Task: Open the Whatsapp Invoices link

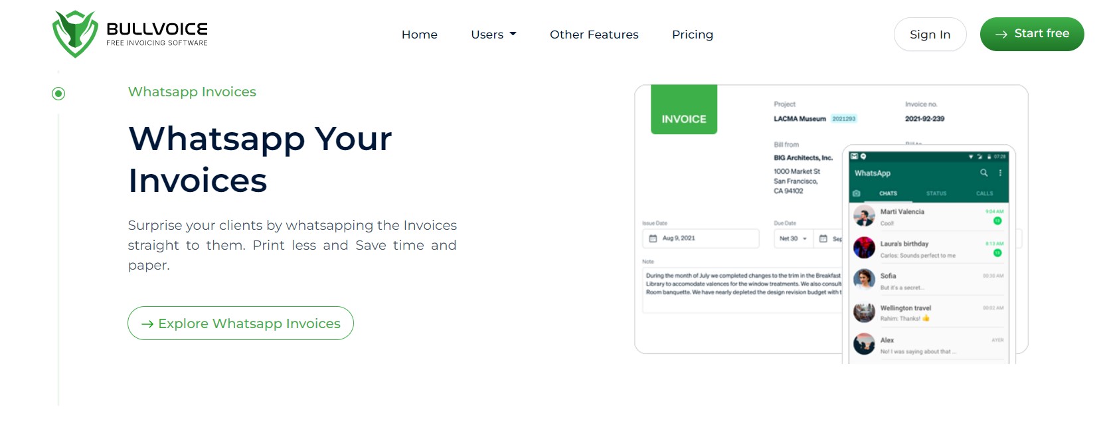Action: (x=192, y=92)
